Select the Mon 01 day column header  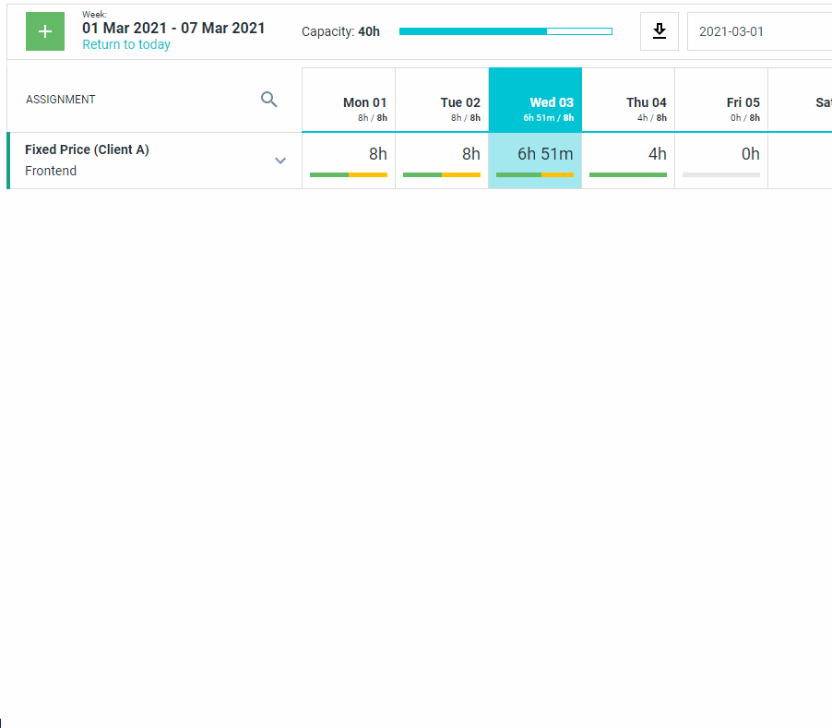click(x=349, y=101)
